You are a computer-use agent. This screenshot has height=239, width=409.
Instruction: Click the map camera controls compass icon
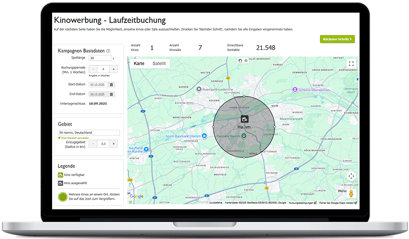pos(351,176)
